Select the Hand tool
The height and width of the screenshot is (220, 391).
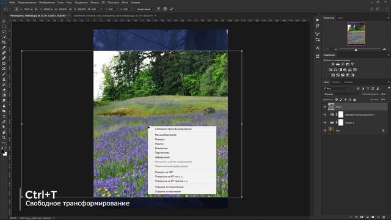[x=4, y=132]
